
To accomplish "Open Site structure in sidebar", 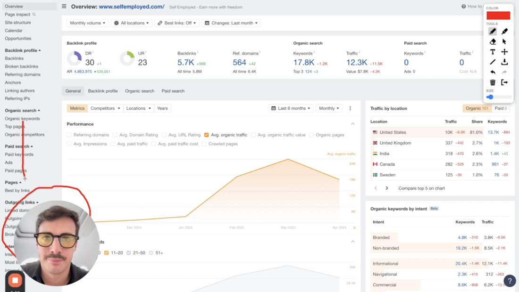I will [18, 23].
